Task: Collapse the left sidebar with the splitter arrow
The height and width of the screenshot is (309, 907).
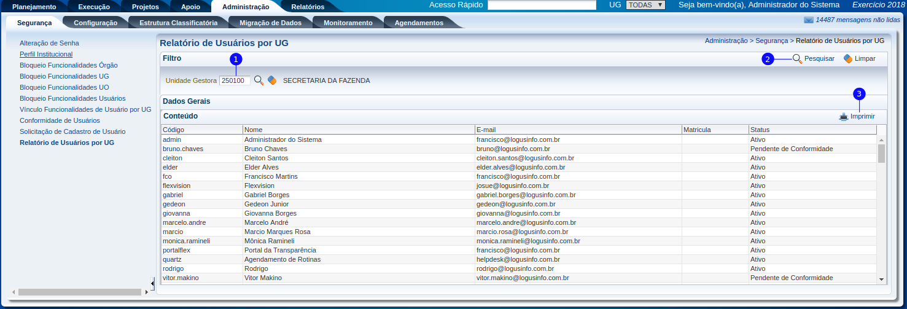Action: point(152,283)
